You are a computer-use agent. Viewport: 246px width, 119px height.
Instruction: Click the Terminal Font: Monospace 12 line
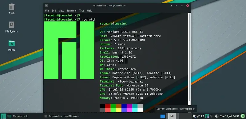coord(124,86)
